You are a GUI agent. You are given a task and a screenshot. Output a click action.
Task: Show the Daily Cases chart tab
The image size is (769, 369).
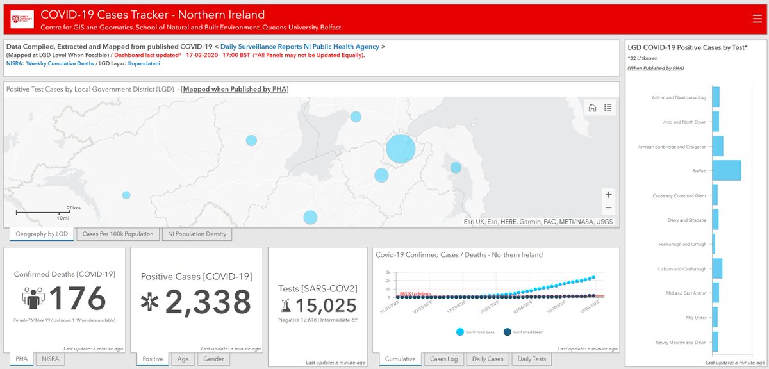(x=487, y=359)
